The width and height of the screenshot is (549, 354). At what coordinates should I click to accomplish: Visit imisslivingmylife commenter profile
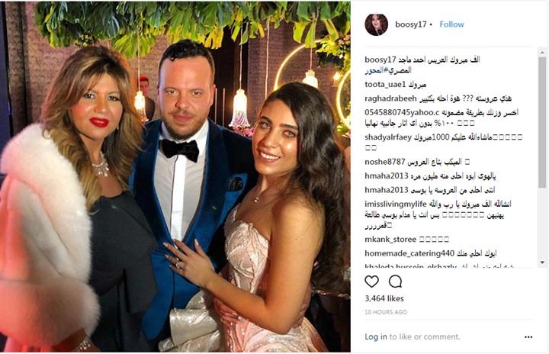click(396, 204)
